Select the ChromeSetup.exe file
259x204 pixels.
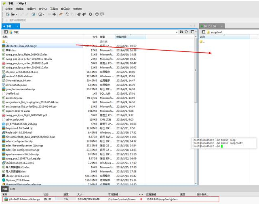click(x=16, y=85)
